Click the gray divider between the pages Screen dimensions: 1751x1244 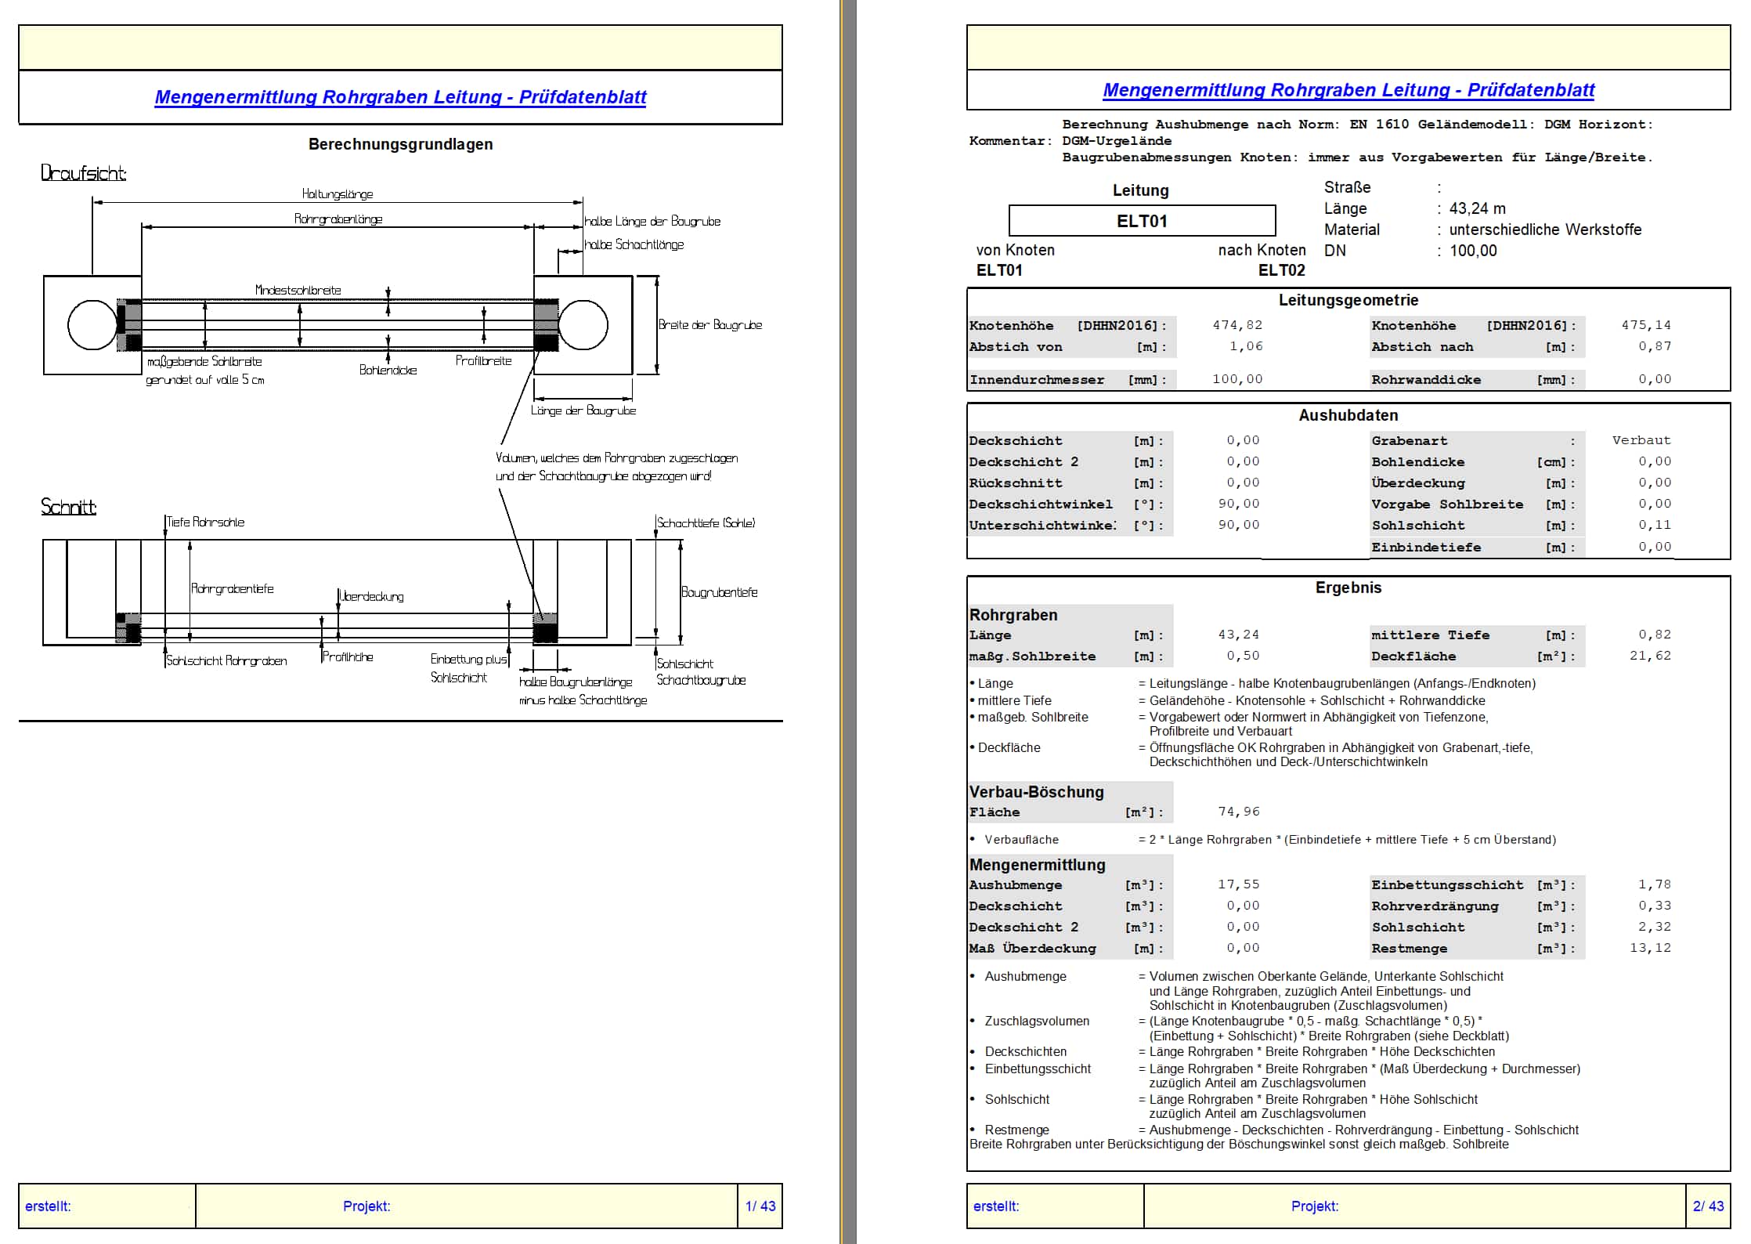(x=847, y=622)
